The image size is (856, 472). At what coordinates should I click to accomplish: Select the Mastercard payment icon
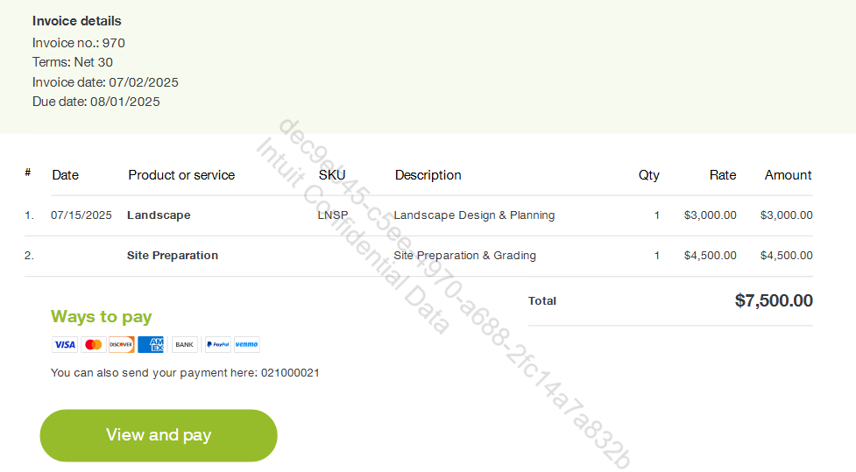(x=94, y=344)
